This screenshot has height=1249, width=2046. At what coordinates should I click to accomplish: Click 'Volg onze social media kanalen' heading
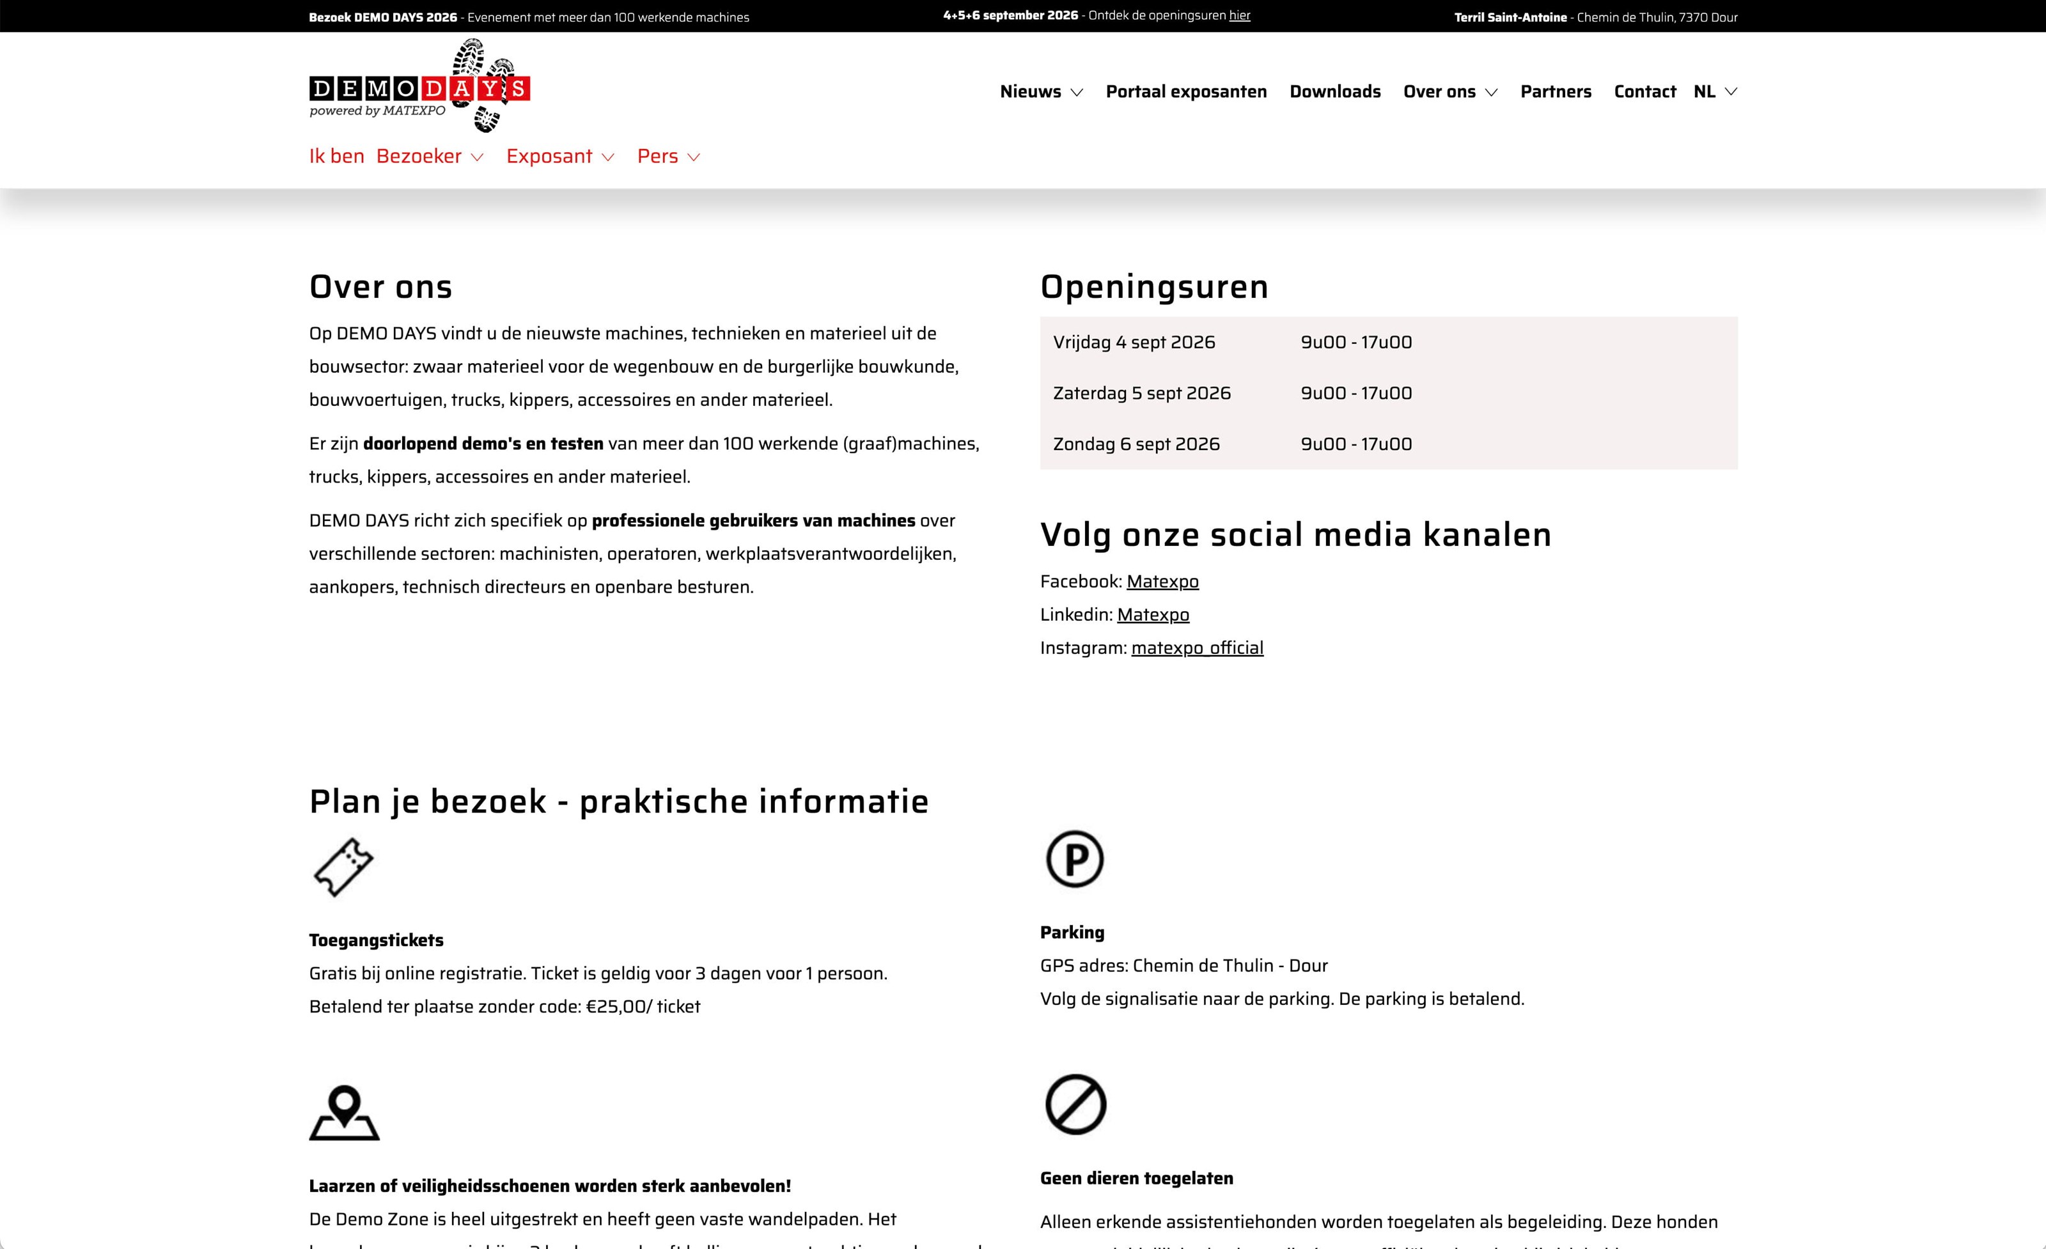point(1295,534)
